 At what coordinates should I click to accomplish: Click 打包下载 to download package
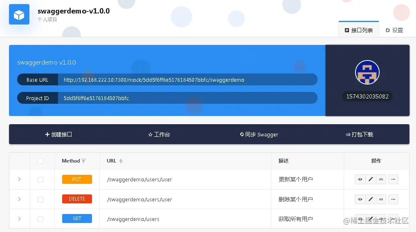point(359,134)
